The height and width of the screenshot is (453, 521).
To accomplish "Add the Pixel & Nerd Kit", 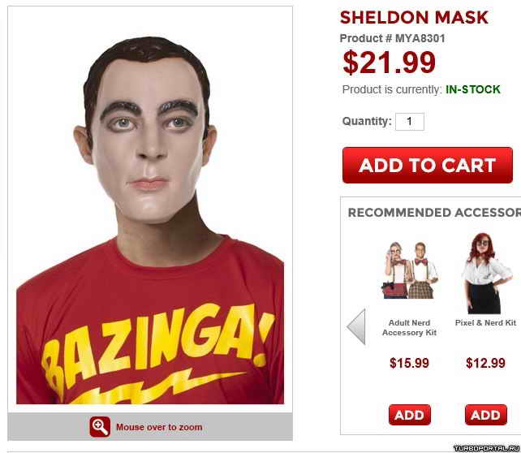I will point(486,415).
